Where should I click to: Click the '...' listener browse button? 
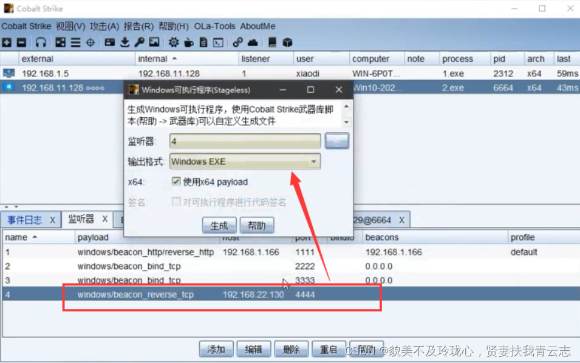337,141
